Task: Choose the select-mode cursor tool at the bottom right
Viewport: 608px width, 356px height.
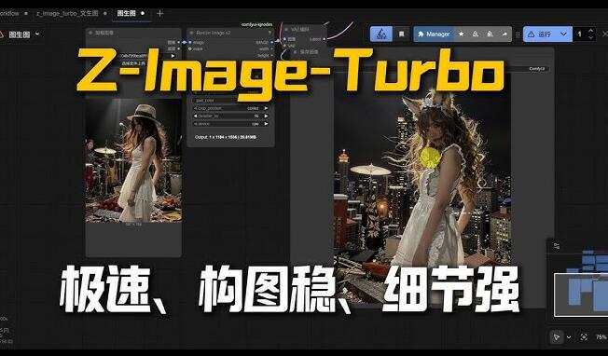Action: pos(557,337)
